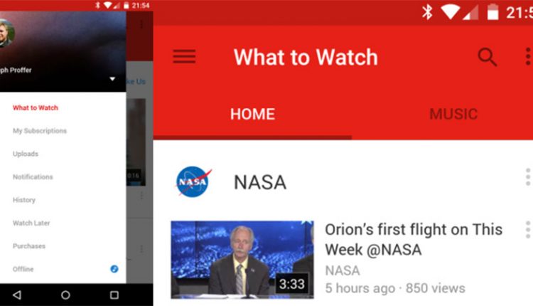Image resolution: width=533 pixels, height=306 pixels.
Task: Tap the Orion video thumbnail
Action: (242, 260)
